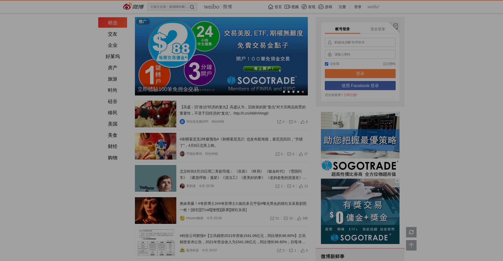Comment on the 立讯精密 post
The image size is (503, 261).
(291, 251)
